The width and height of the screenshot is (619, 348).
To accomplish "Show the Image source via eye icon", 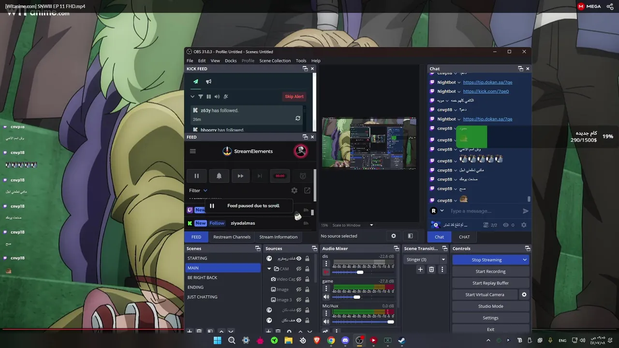I will (299, 290).
